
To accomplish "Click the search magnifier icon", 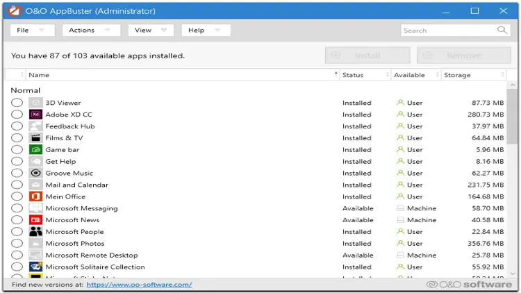I will pos(502,31).
